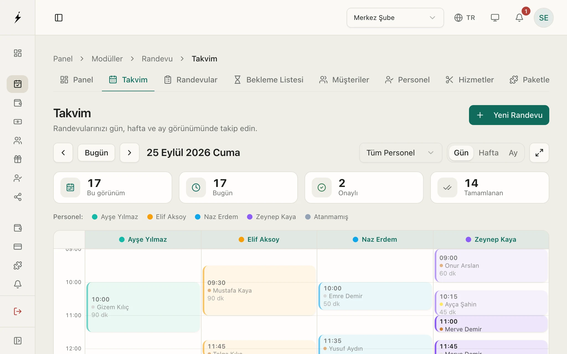Open the puzzle piece modules icon in sidebar
The height and width of the screenshot is (354, 567).
click(x=18, y=265)
